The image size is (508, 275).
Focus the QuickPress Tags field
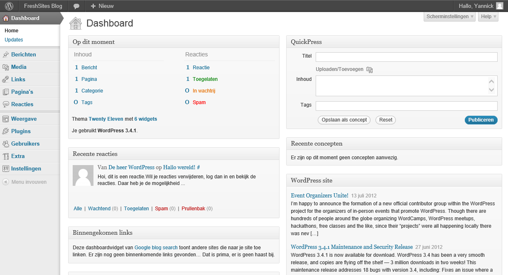407,106
